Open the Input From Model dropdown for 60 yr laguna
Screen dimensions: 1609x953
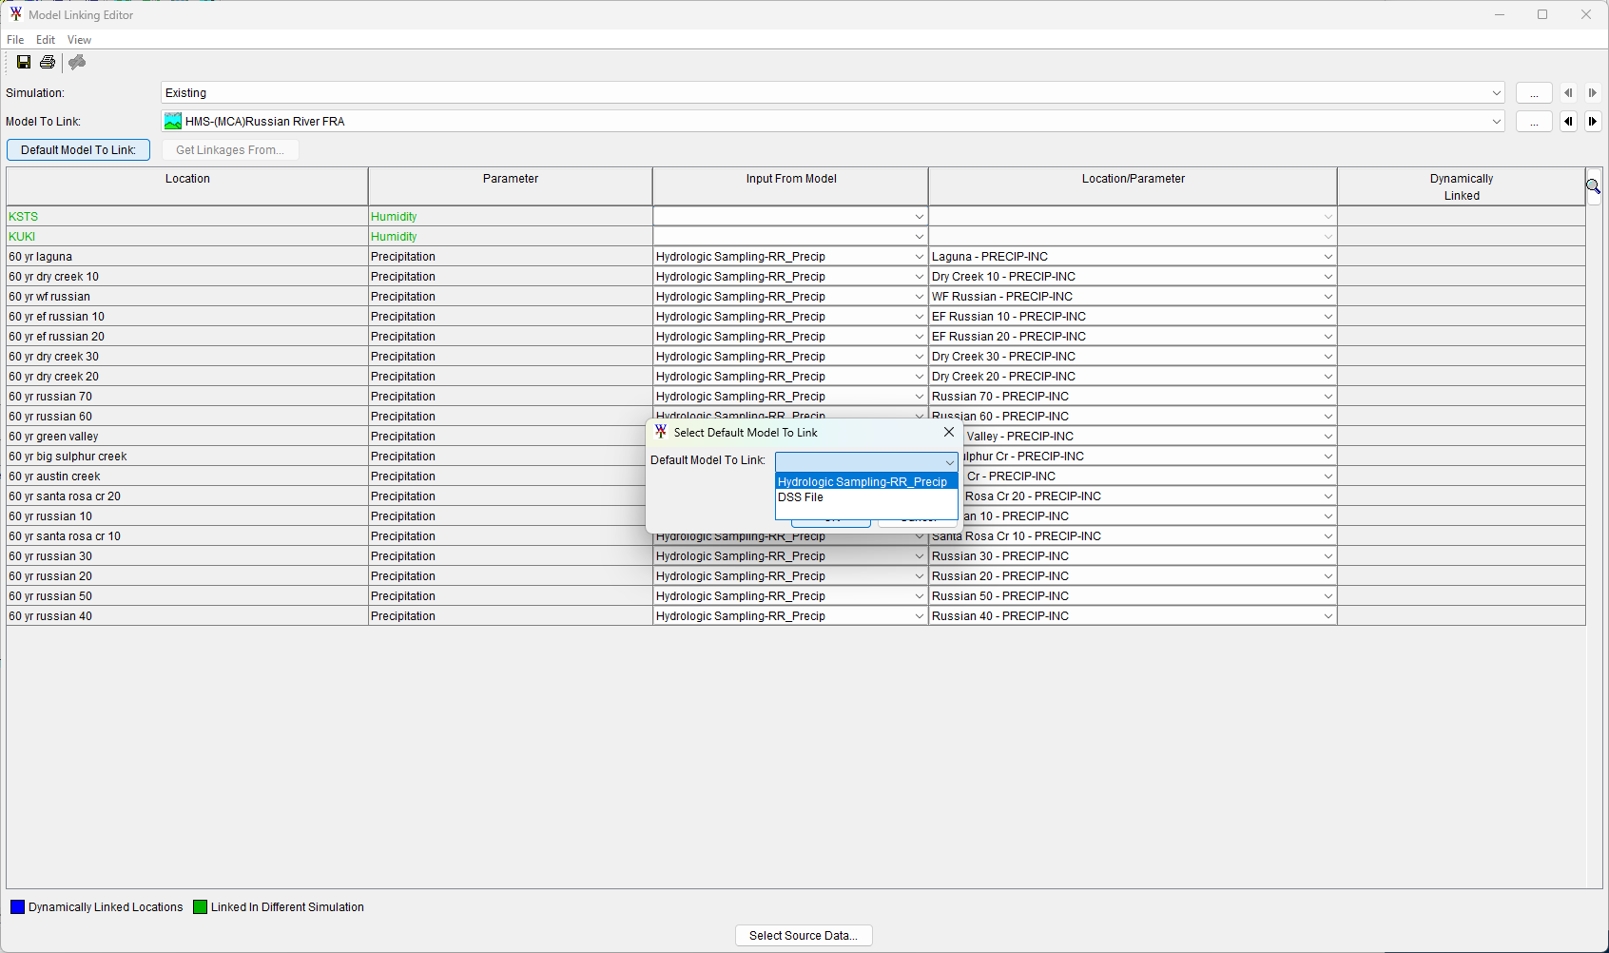coord(919,256)
